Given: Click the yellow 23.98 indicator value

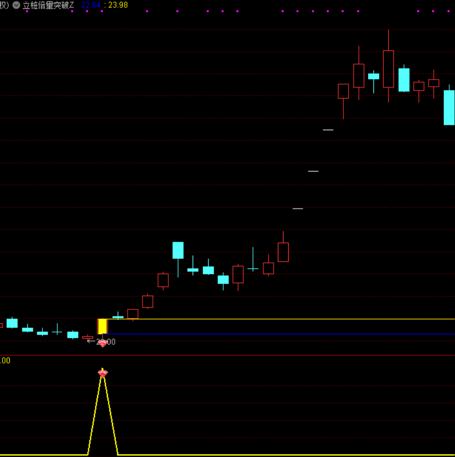Looking at the screenshot, I should pyautogui.click(x=118, y=5).
